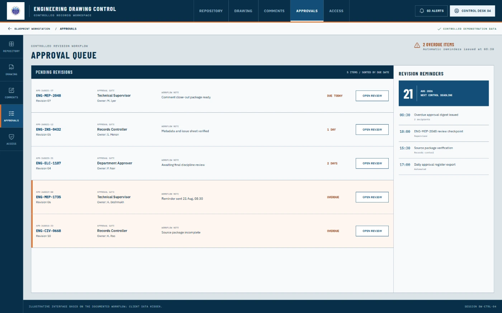This screenshot has height=313, width=502.
Task: Click Comment close-out package ready note
Action: [186, 97]
